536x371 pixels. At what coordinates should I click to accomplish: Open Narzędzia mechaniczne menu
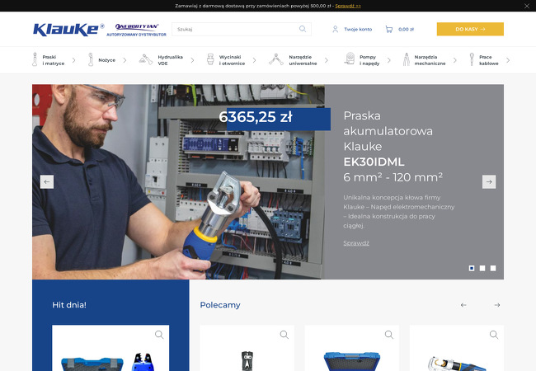pos(430,60)
